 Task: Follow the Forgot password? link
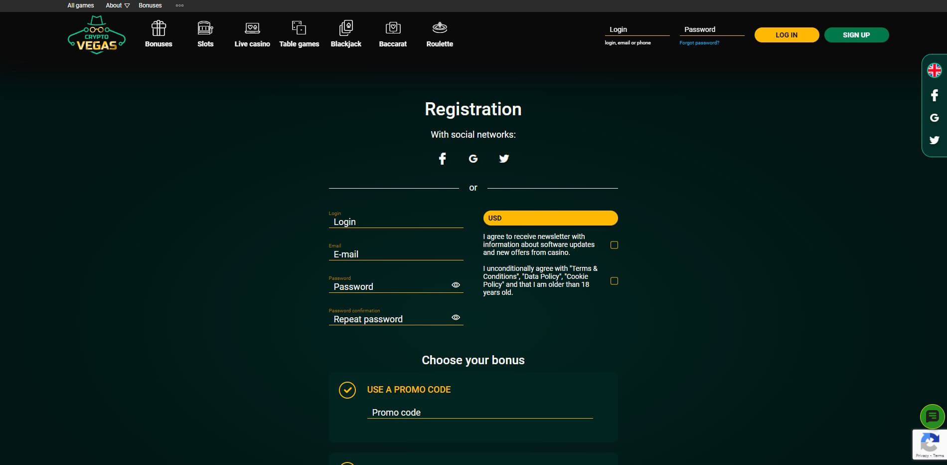tap(699, 43)
